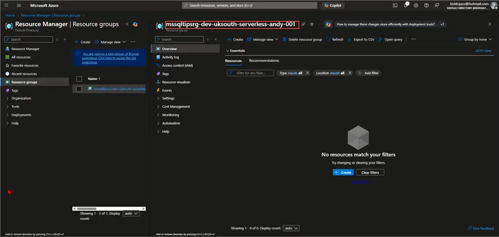Remove the Location equals all filter
Image resolution: width=499 pixels, height=237 pixels.
tap(349, 73)
